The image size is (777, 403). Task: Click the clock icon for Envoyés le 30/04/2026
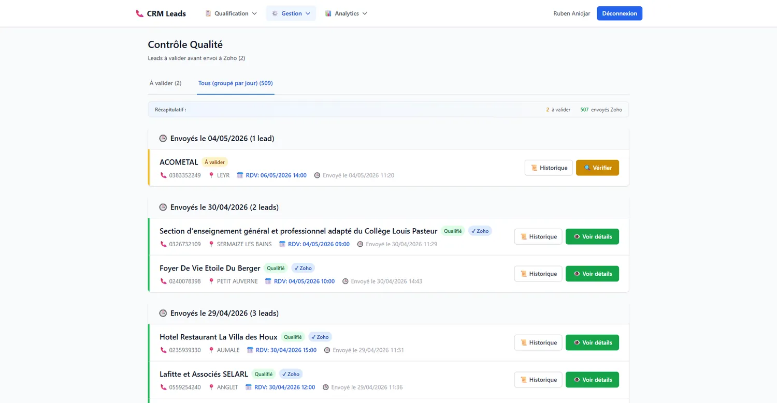click(163, 207)
